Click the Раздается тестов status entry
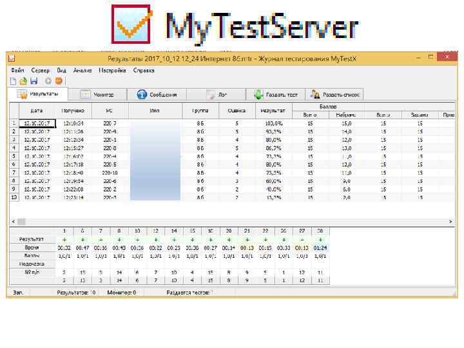The height and width of the screenshot is (348, 464). (189, 293)
